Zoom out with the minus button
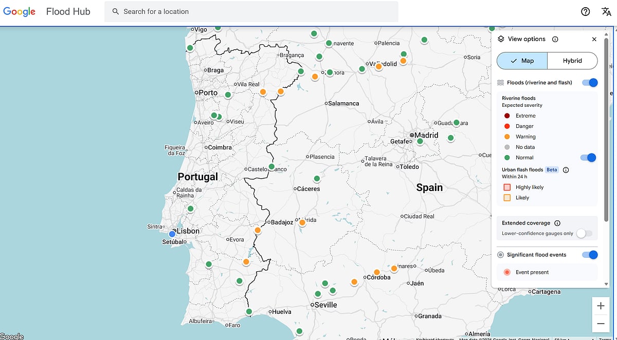Viewport: 617px width, 340px height. [x=601, y=324]
